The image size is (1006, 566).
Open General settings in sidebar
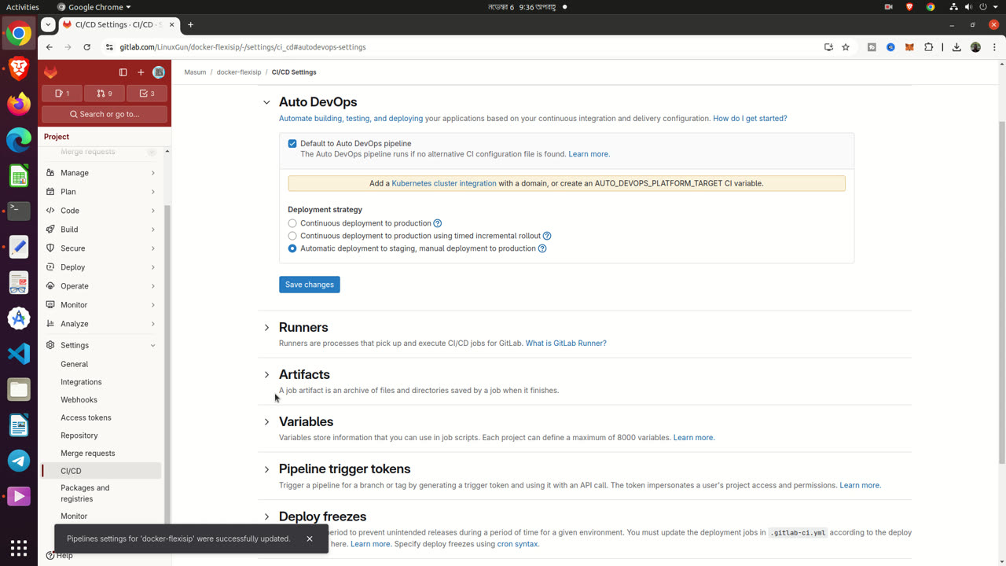tap(101, 364)
